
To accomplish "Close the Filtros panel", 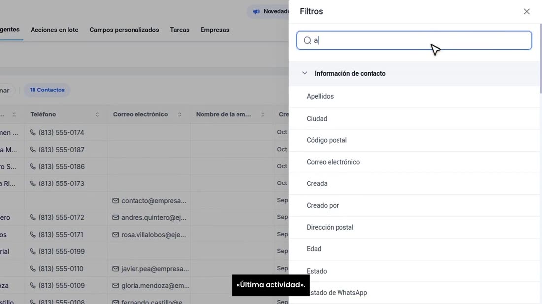I will [526, 11].
